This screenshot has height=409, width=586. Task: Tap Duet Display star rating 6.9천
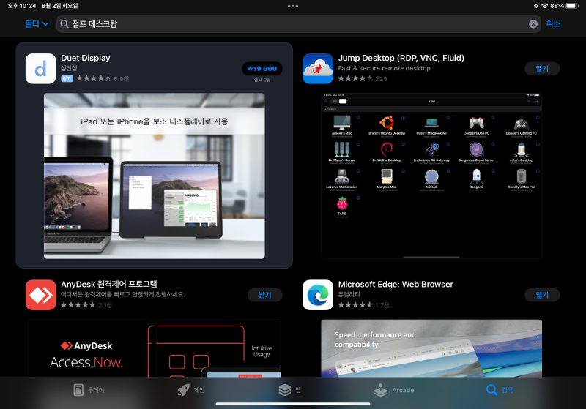tap(103, 79)
